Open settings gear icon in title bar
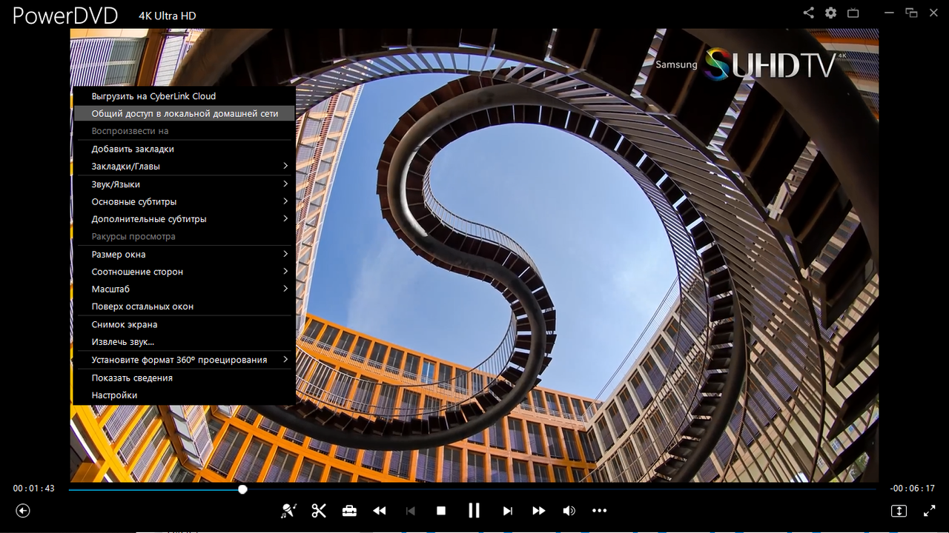 click(830, 13)
